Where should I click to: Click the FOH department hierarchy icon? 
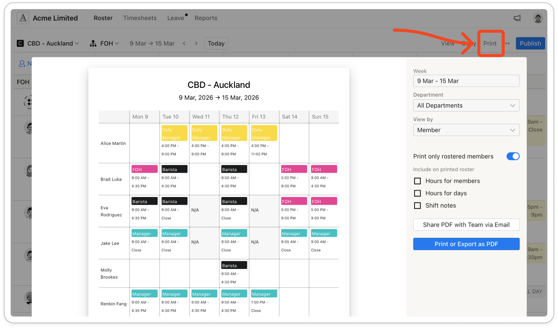pos(93,43)
